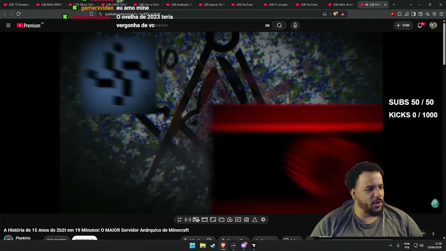Reload the page in Brave
Image resolution: width=446 pixels, height=251 pixels.
coord(18,14)
